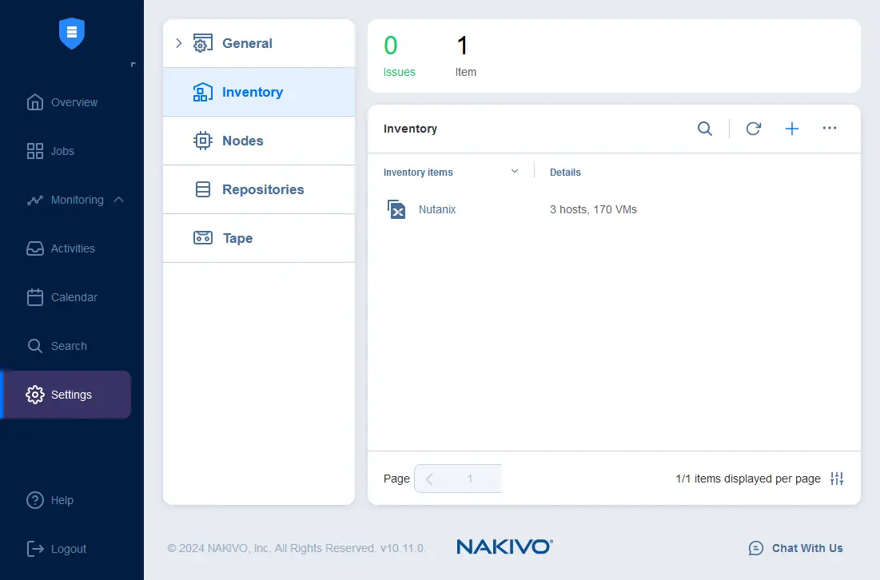This screenshot has height=580, width=880.
Task: Click the Search magnifier in sidebar
Action: pos(35,346)
